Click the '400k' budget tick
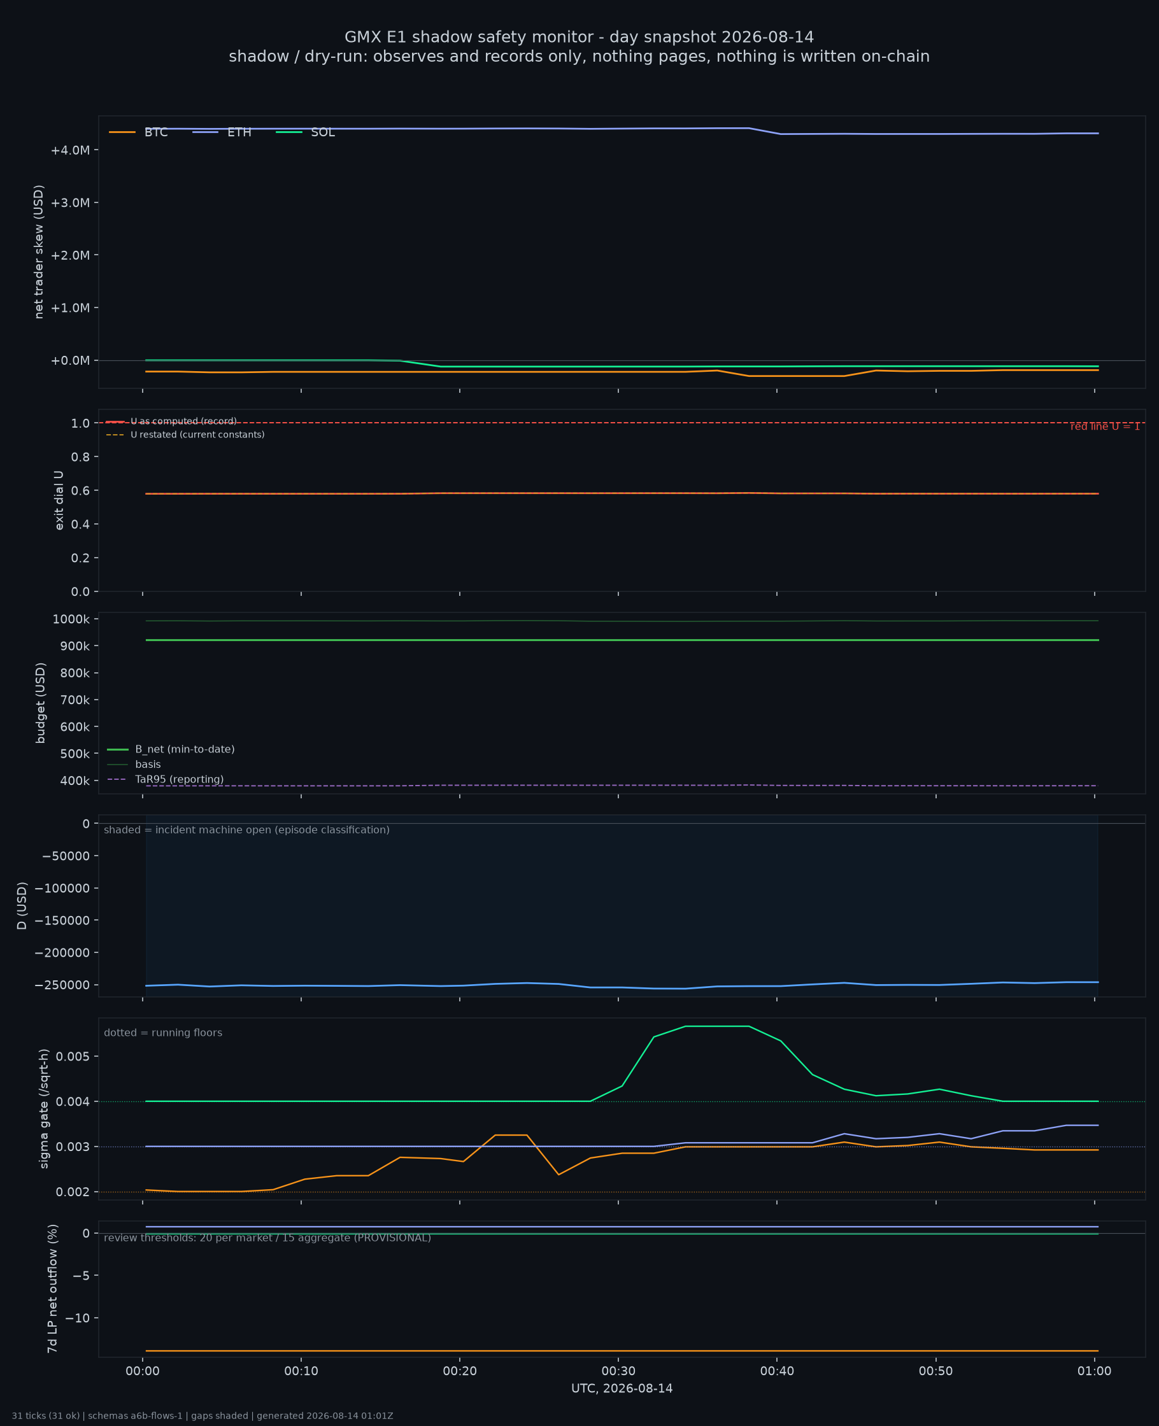 click(75, 780)
